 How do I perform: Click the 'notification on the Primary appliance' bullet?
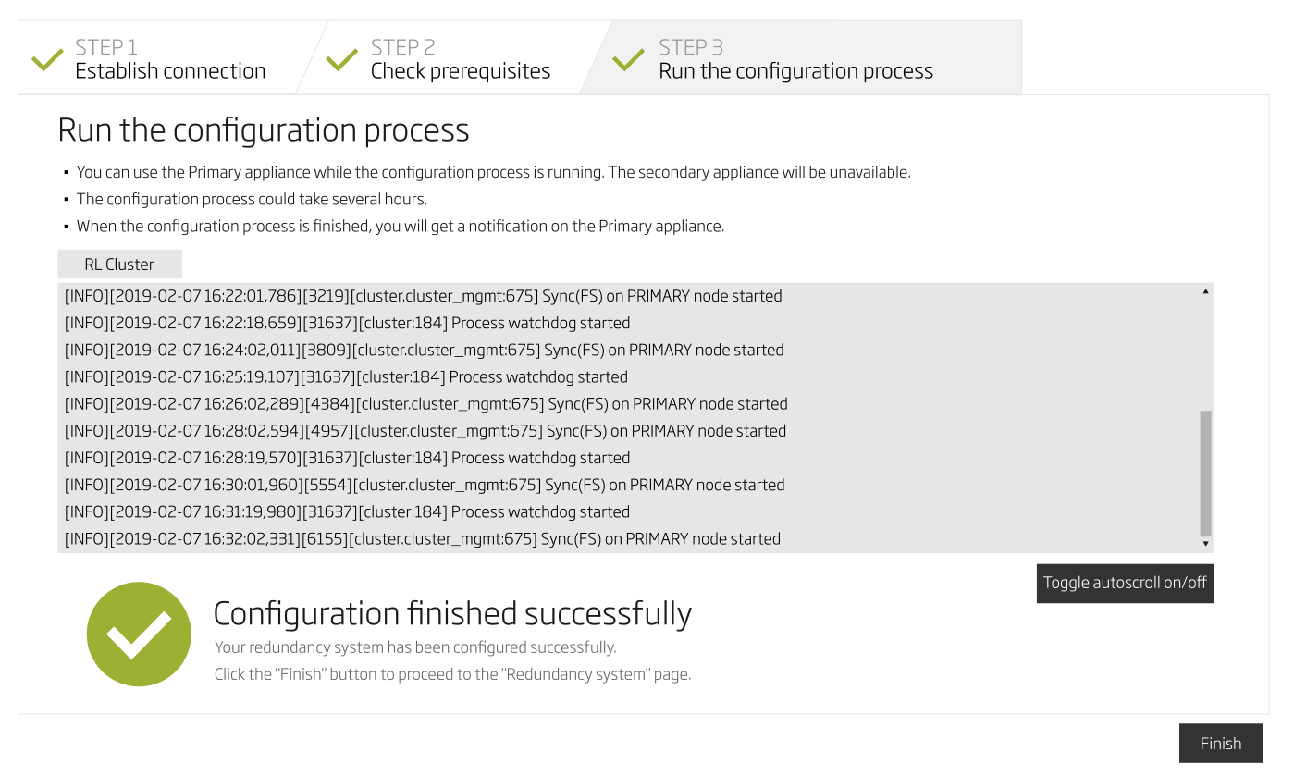[401, 226]
